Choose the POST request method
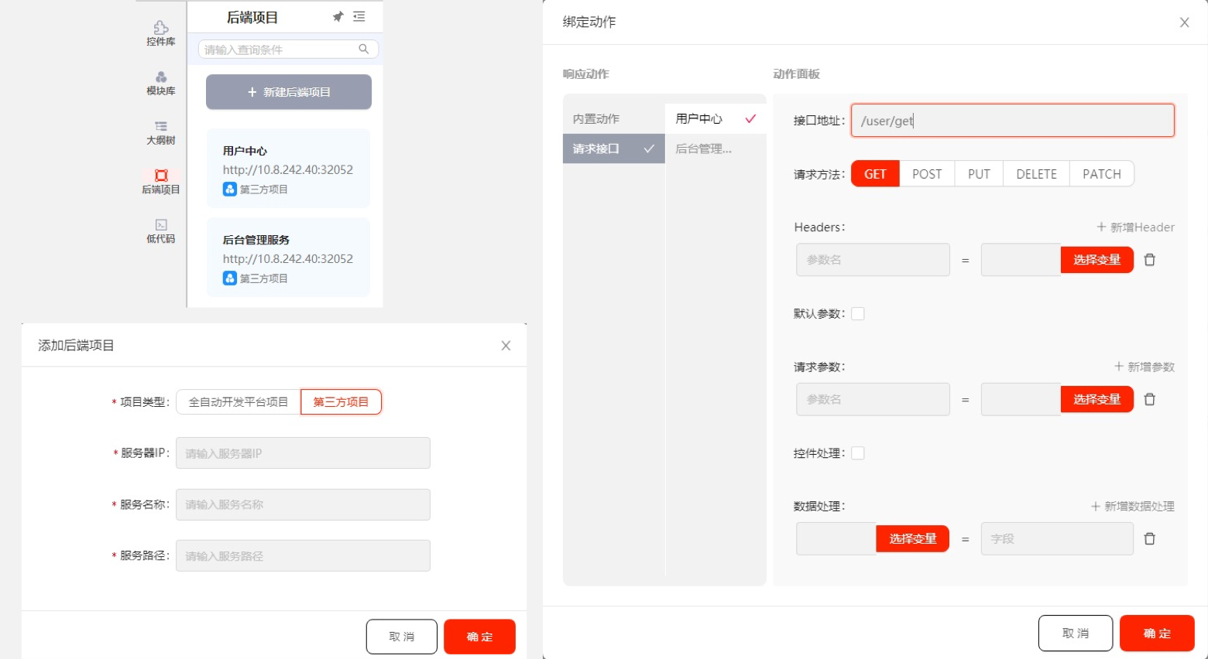Image resolution: width=1208 pixels, height=659 pixels. (927, 174)
